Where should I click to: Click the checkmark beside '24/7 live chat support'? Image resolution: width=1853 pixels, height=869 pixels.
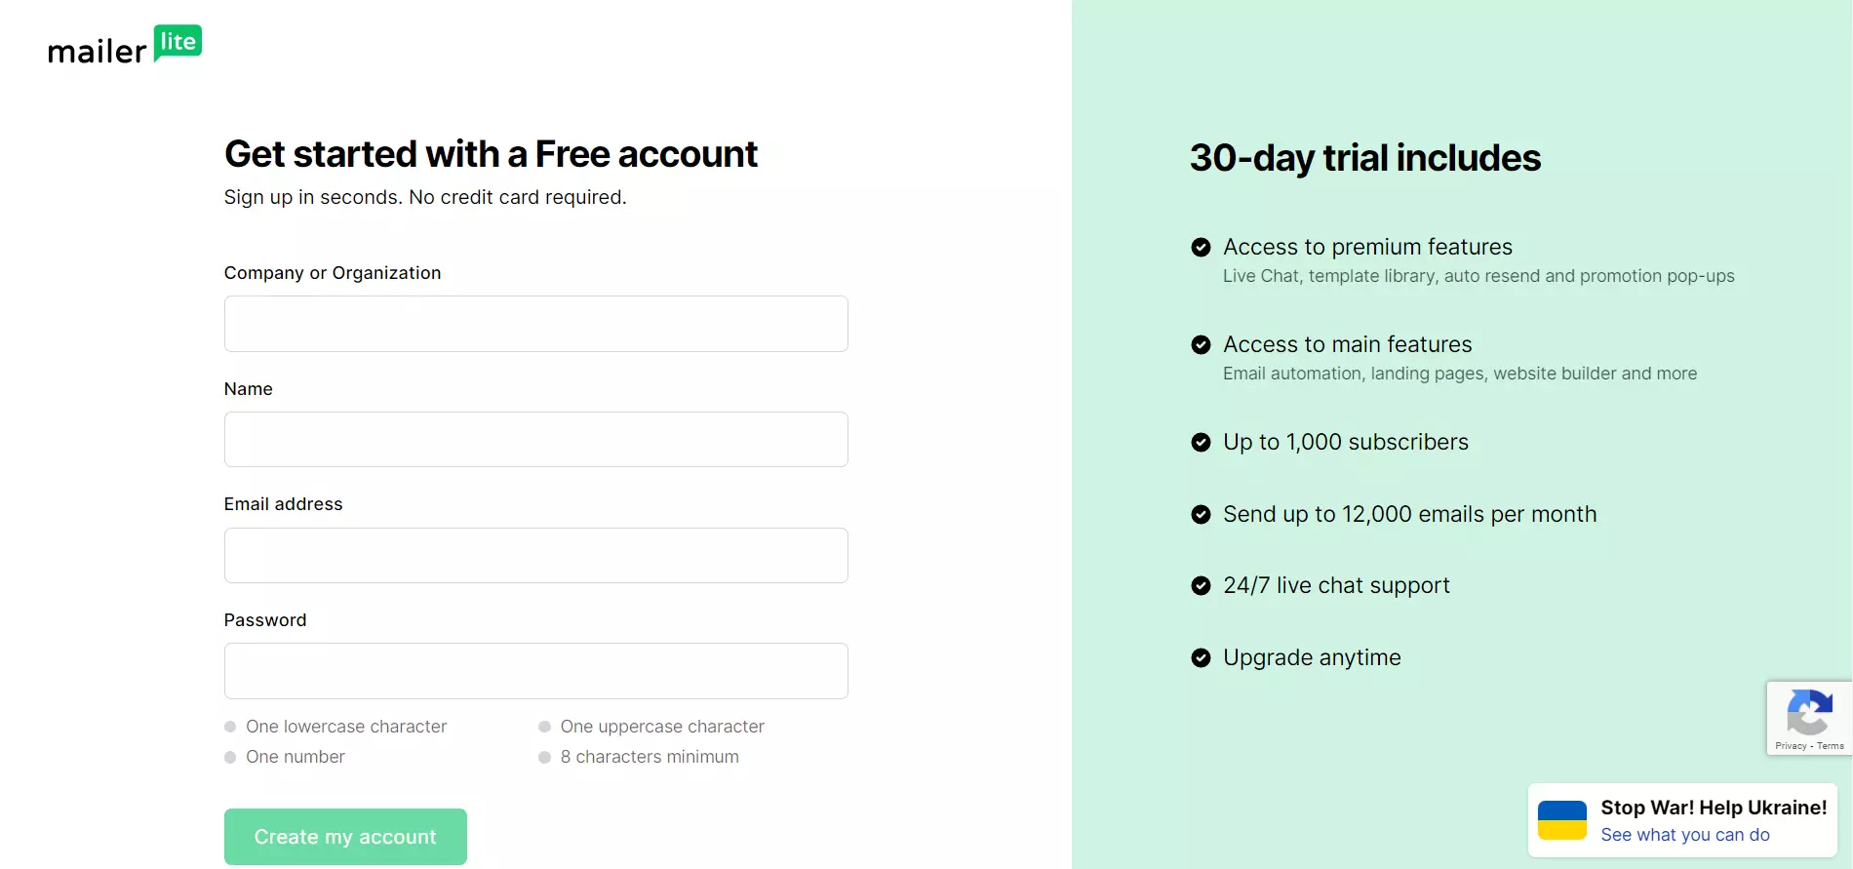click(x=1200, y=585)
